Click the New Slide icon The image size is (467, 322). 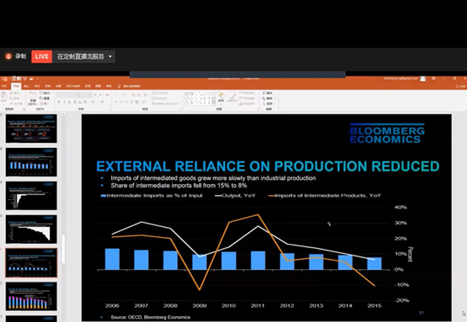33,95
